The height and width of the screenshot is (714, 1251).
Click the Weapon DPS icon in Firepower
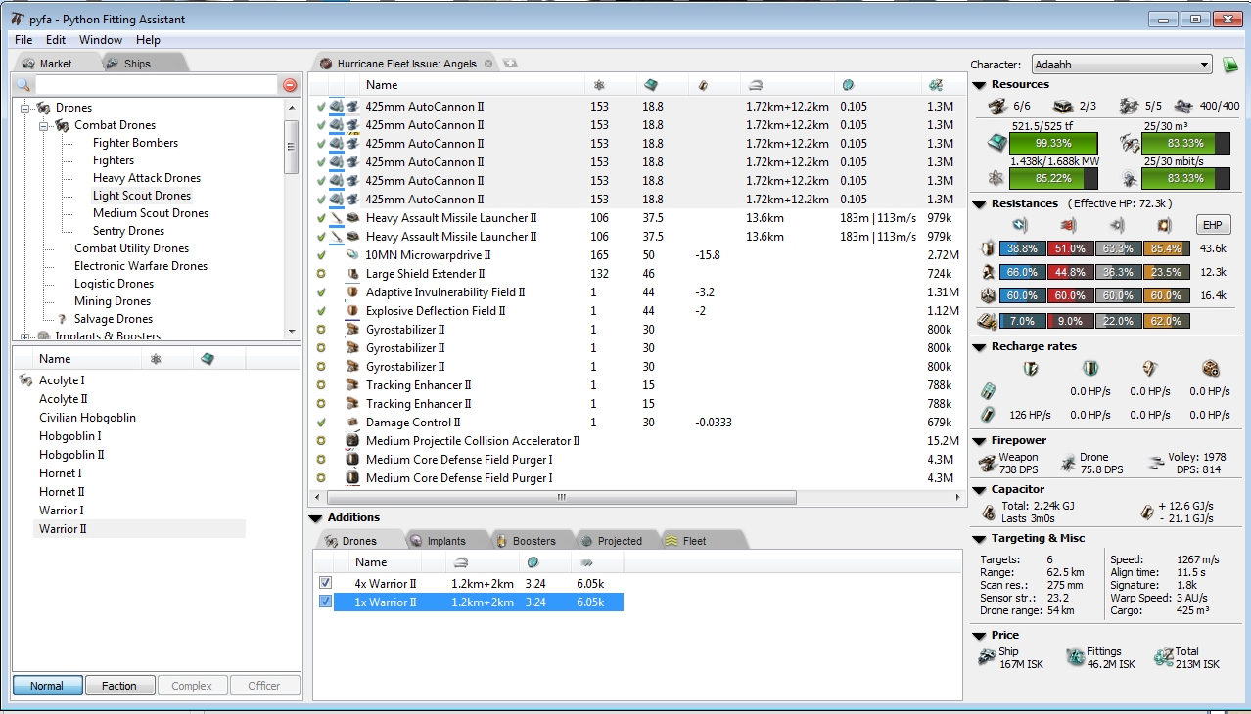point(987,463)
